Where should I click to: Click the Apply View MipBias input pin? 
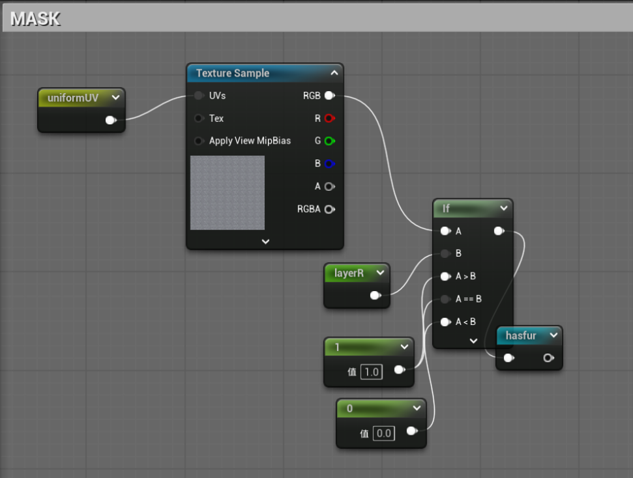199,141
